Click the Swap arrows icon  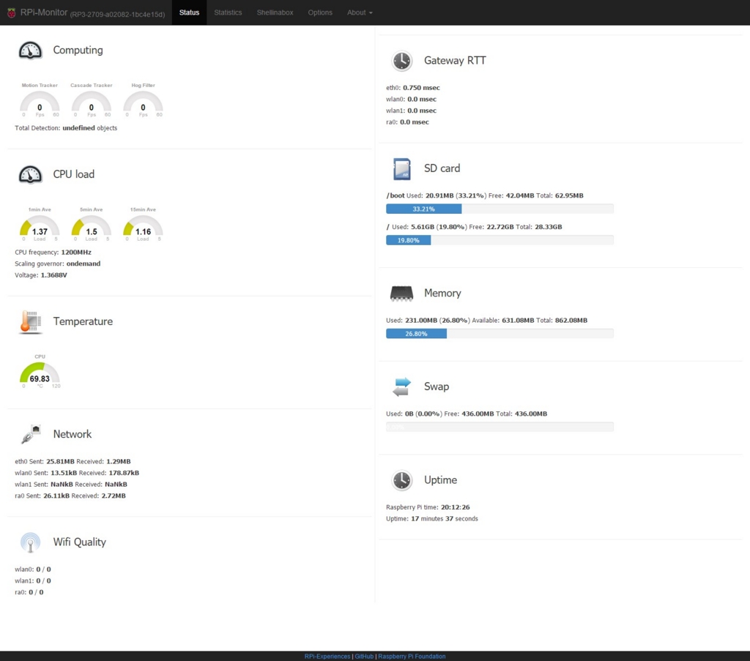pos(402,386)
